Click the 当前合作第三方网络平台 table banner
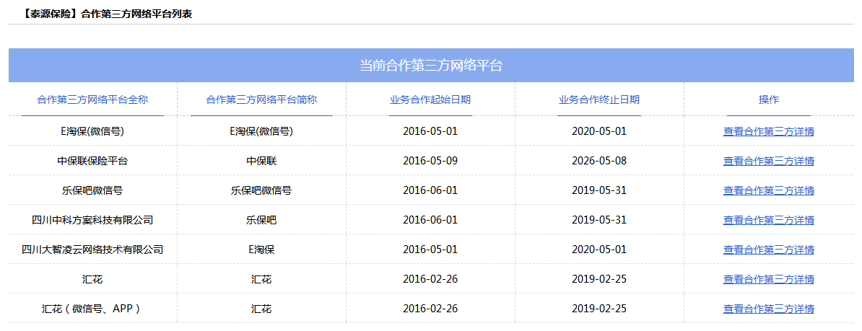 tap(431, 66)
